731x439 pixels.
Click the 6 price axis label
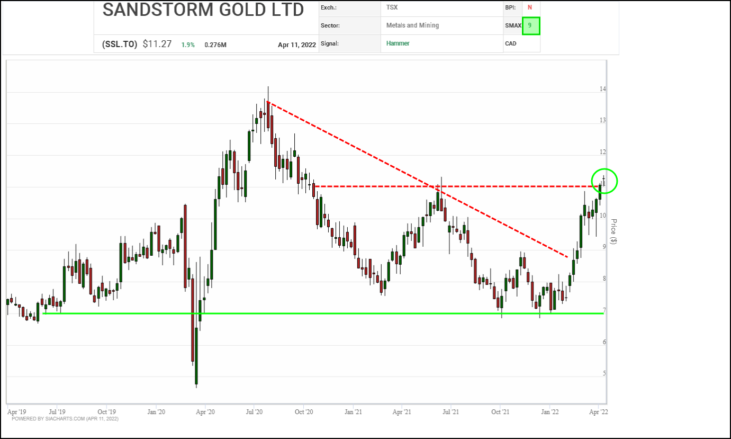click(x=604, y=342)
